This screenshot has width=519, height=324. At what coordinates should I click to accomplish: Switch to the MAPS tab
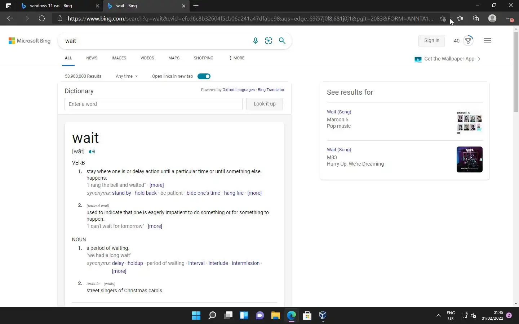coord(174,58)
